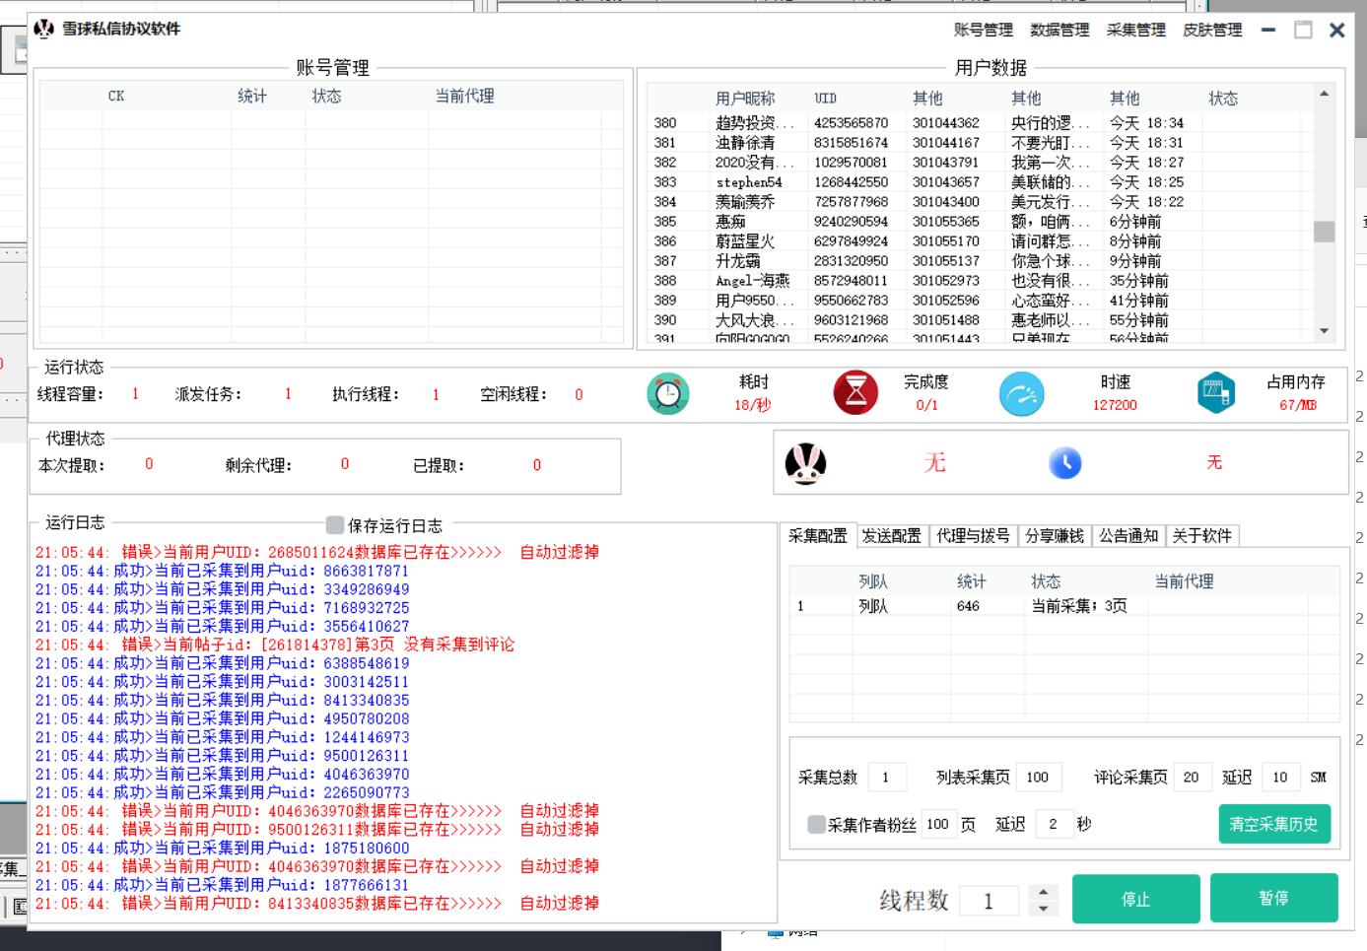Click the green alarm clock elapsed-time icon
Screen dimensions: 1367x951
click(667, 394)
